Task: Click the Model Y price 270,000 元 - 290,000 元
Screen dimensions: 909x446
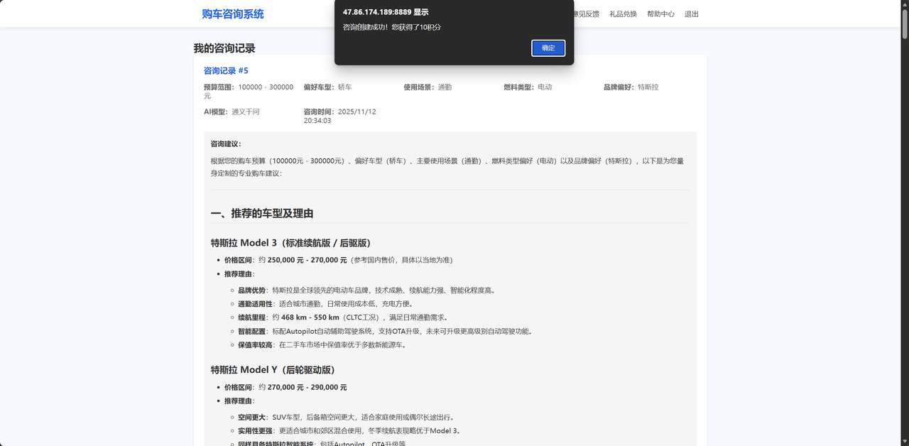Action: click(x=307, y=387)
